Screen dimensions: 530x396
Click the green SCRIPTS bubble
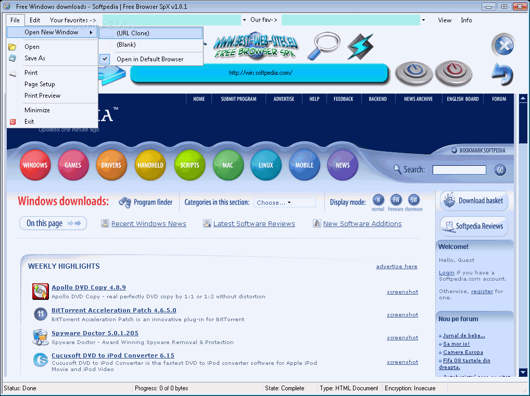pos(190,165)
